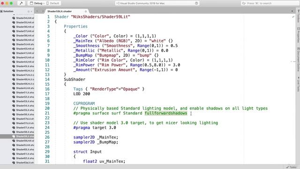Select Shader57cLit file in Solution tree
300x169 pixels.
click(x=23, y=123)
